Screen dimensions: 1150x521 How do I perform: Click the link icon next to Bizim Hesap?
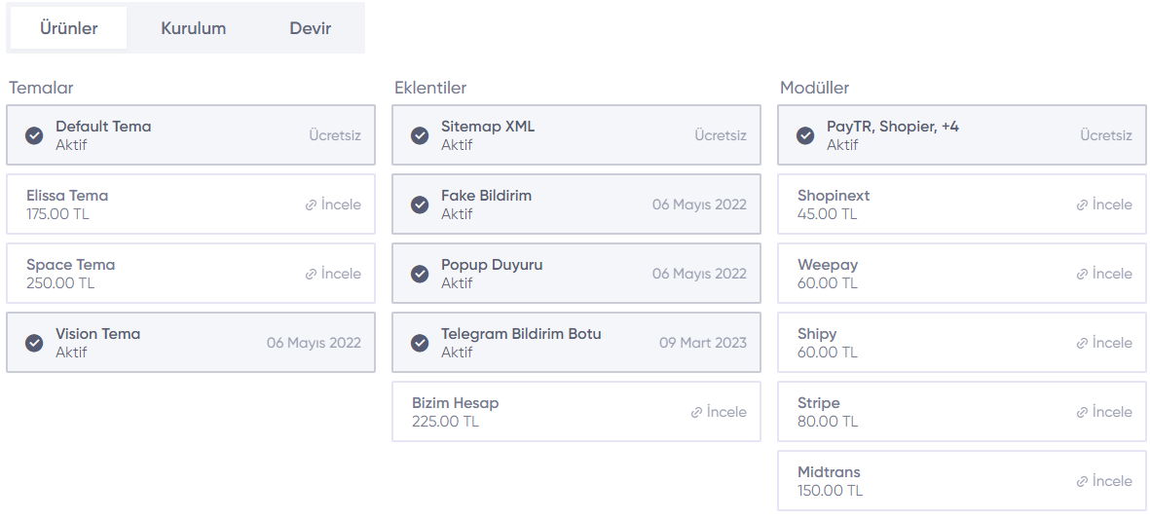pyautogui.click(x=697, y=412)
